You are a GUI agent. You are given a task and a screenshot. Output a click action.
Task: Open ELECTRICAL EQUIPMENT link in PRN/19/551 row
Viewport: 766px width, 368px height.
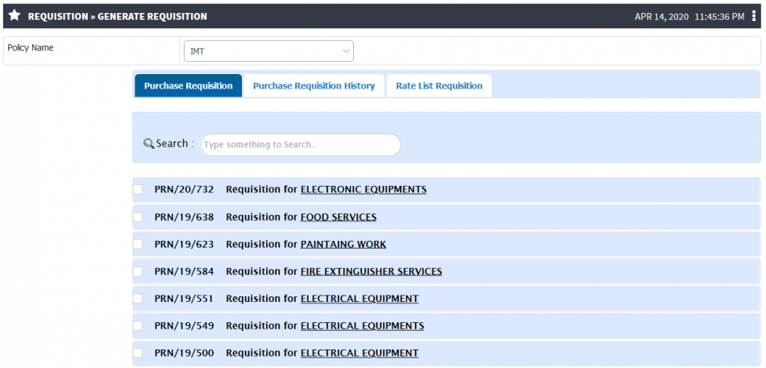click(360, 298)
